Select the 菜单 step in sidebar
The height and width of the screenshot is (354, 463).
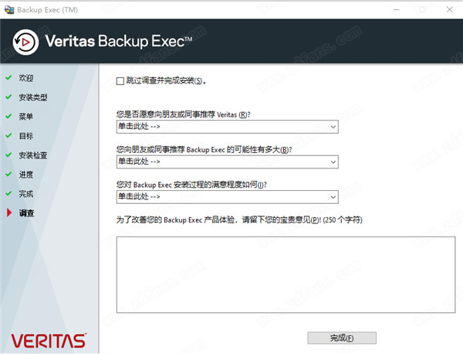pos(26,117)
